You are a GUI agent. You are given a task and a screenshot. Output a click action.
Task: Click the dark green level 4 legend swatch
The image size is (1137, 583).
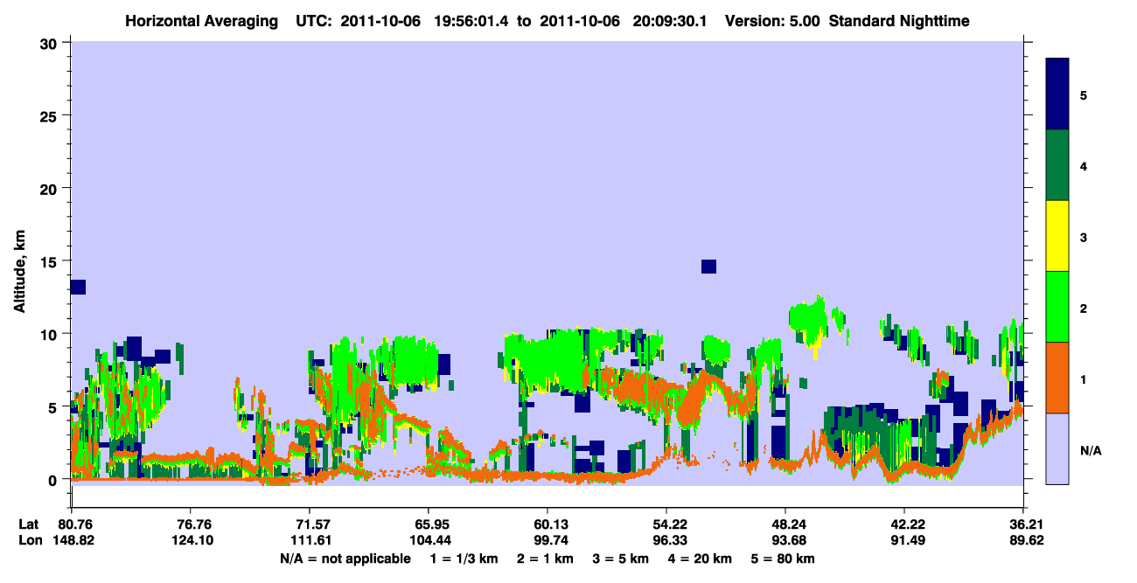point(1057,165)
